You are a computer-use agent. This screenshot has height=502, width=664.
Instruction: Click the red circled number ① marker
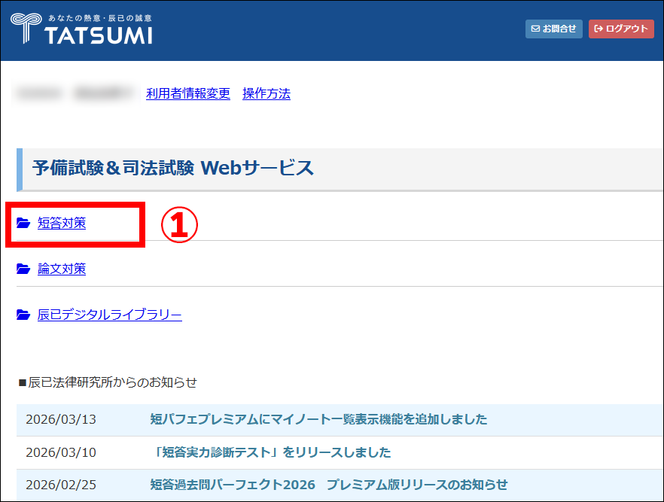[x=181, y=224]
